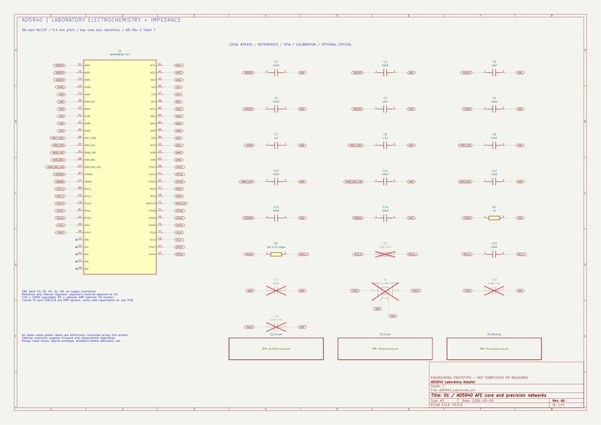Select the U1 AD5940 IC body

[x=119, y=167]
